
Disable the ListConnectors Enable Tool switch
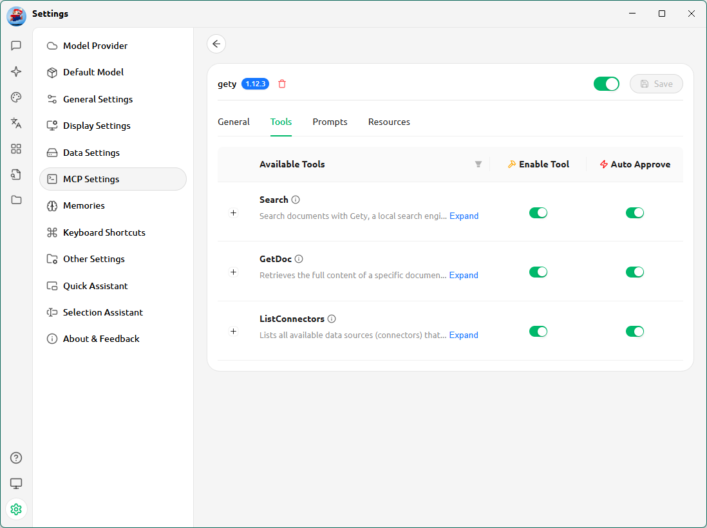click(538, 332)
